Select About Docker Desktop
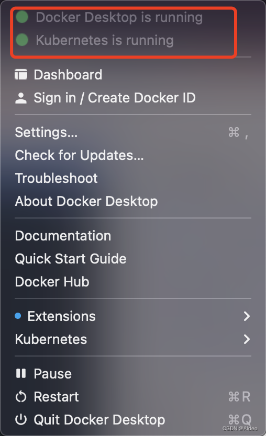This screenshot has width=266, height=436. click(86, 201)
